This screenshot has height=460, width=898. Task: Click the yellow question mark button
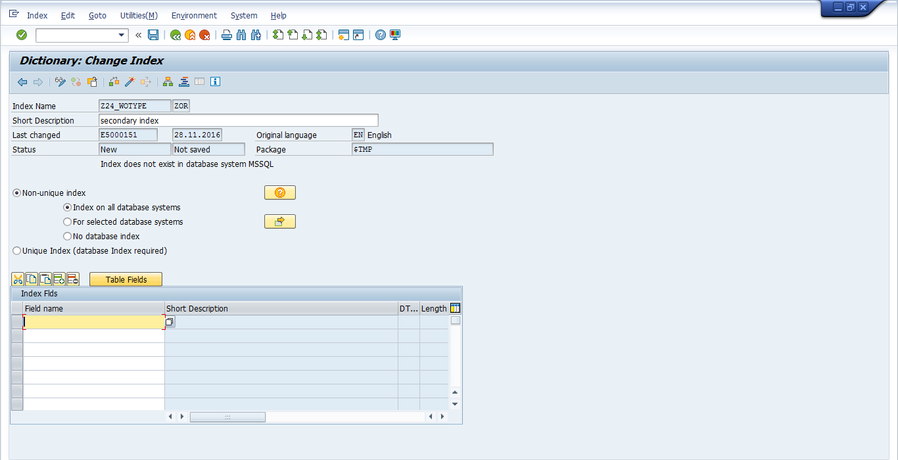coord(279,193)
